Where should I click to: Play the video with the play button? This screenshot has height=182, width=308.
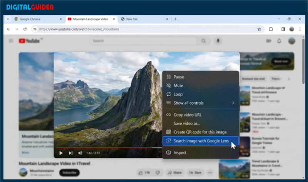pyautogui.click(x=61, y=153)
